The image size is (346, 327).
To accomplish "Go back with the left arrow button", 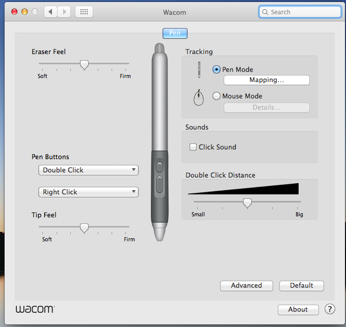I will (51, 12).
